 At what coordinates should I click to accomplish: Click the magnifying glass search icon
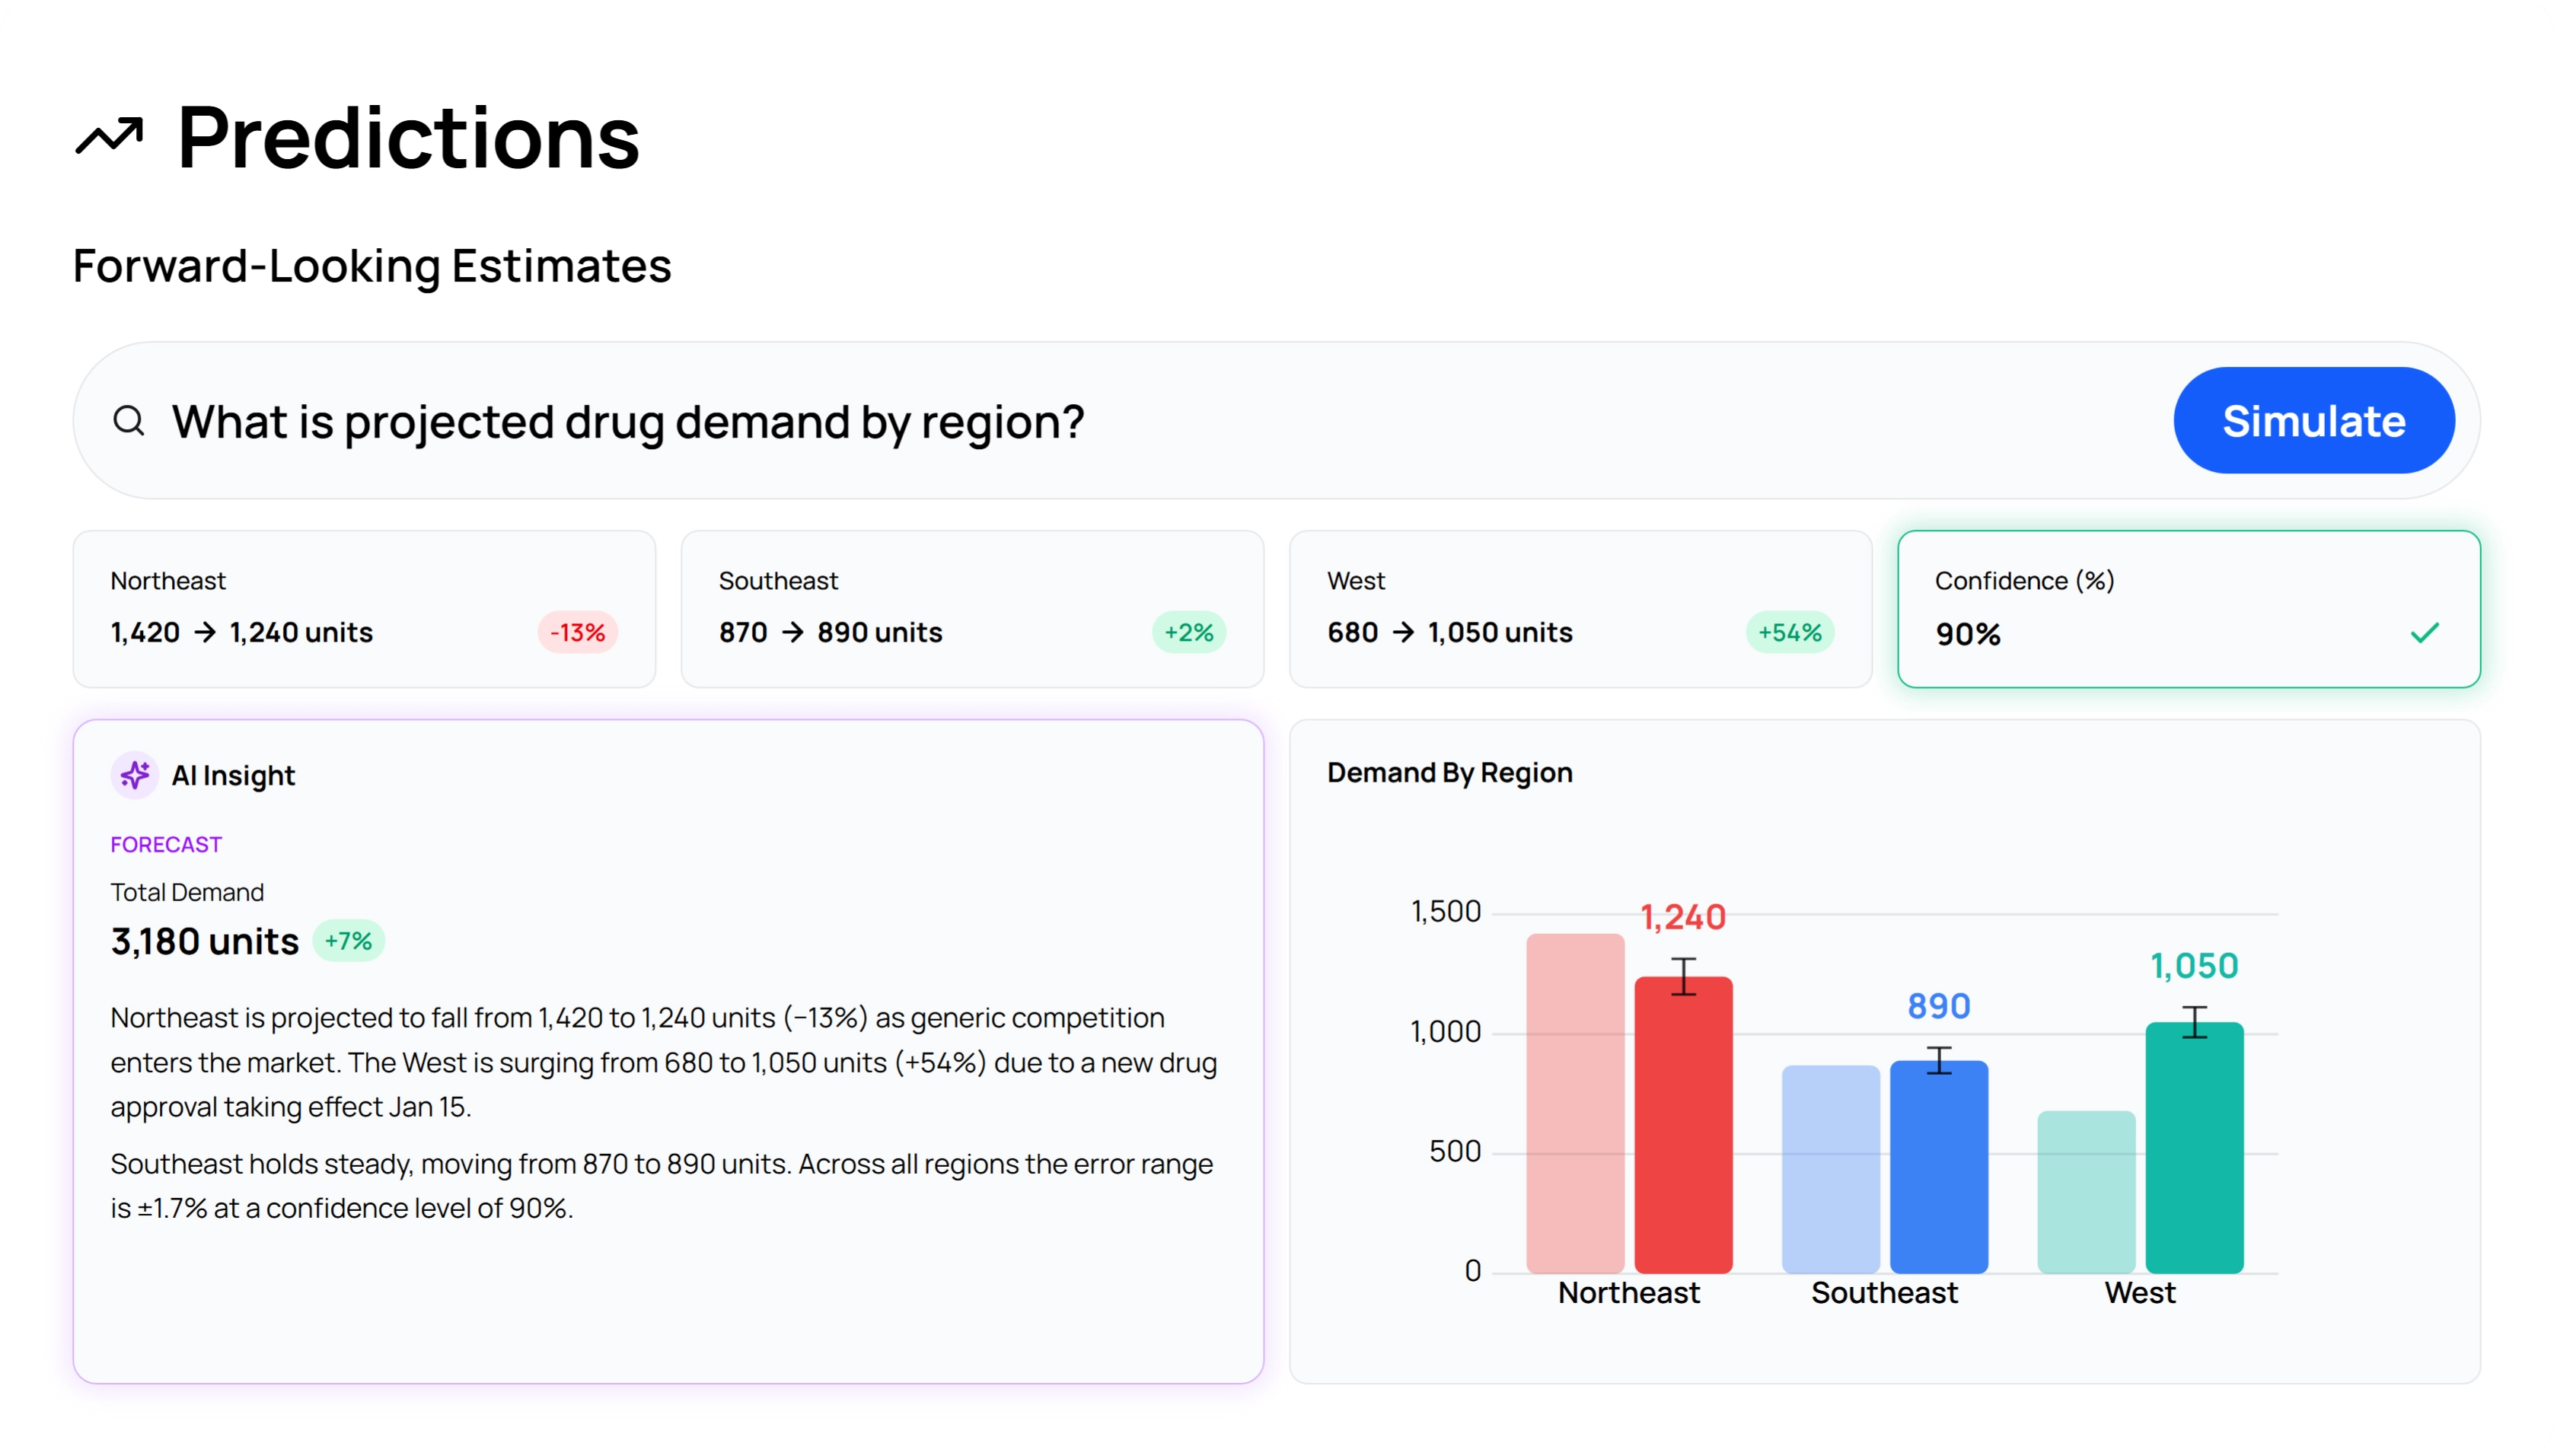point(129,421)
